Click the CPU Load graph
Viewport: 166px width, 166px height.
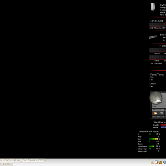158,24
